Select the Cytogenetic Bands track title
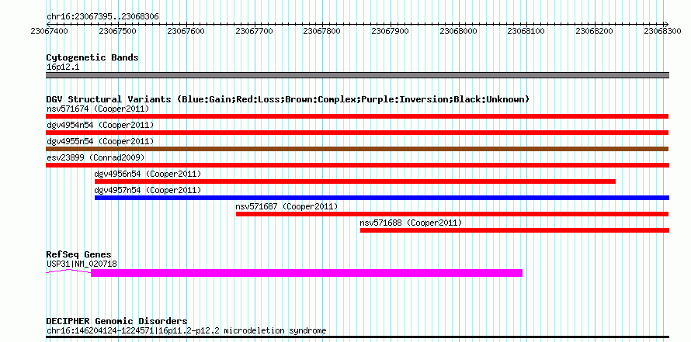The height and width of the screenshot is (342, 691). point(92,57)
